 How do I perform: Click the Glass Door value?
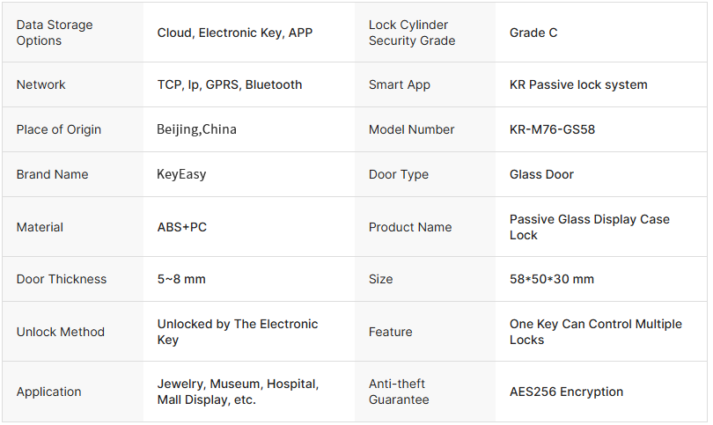(x=541, y=174)
